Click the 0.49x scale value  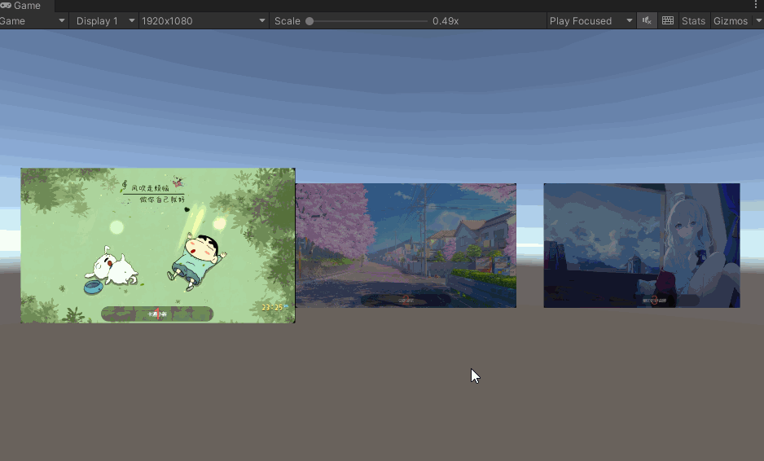pos(446,21)
